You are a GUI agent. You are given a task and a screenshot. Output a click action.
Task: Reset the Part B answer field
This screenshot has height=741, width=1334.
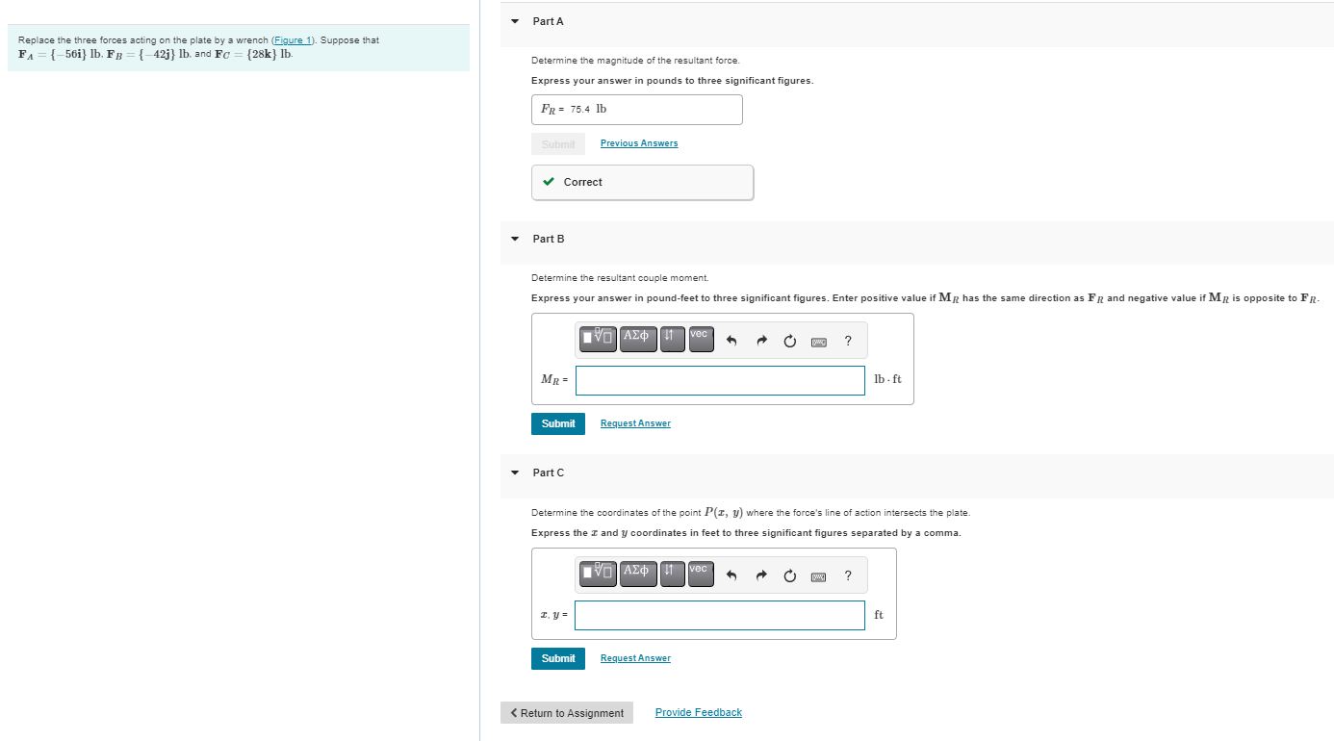coord(790,341)
